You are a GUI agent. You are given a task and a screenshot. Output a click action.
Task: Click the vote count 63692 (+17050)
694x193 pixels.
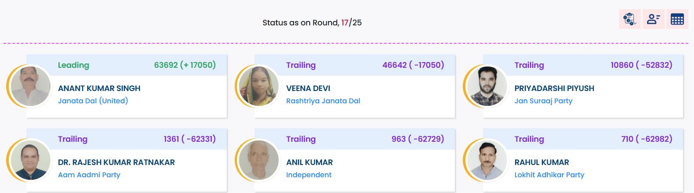pyautogui.click(x=185, y=65)
